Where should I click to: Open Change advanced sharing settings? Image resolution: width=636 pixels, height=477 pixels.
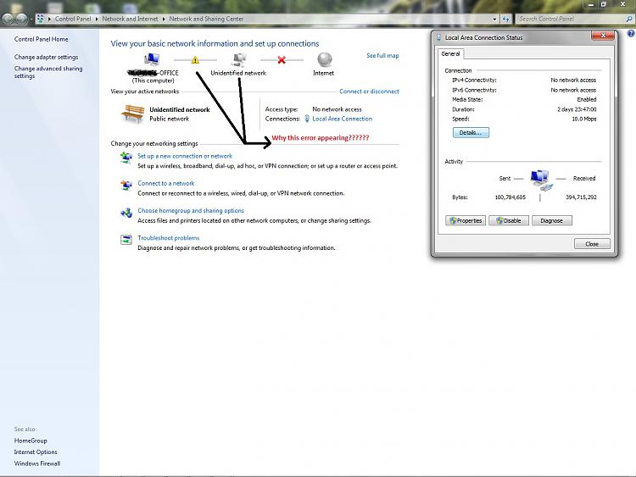[48, 72]
